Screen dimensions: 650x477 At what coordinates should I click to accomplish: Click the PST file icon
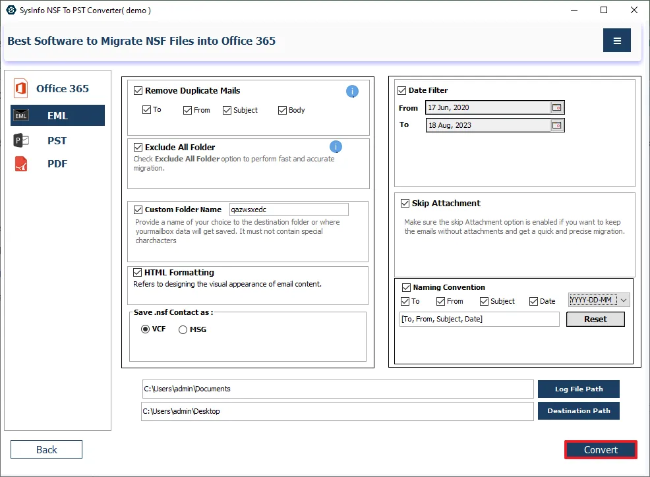click(x=21, y=140)
